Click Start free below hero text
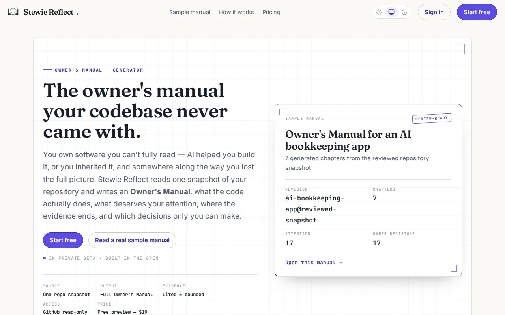The height and width of the screenshot is (315, 505). coord(63,240)
